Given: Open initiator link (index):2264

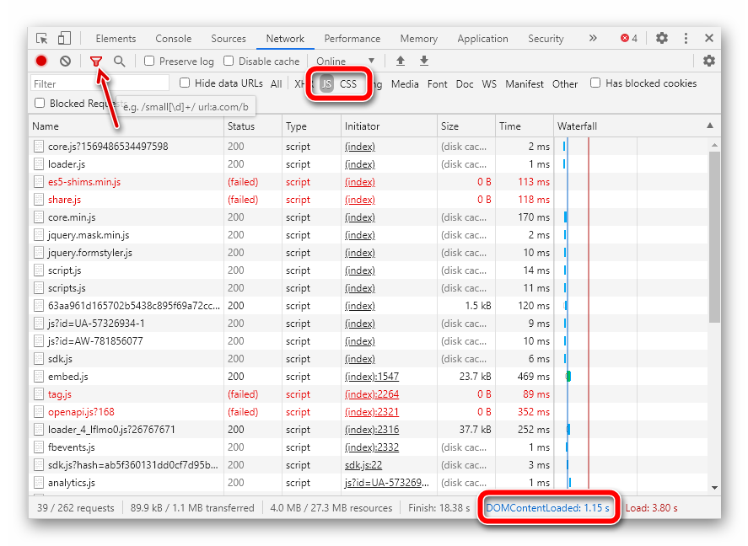Looking at the screenshot, I should 372,394.
